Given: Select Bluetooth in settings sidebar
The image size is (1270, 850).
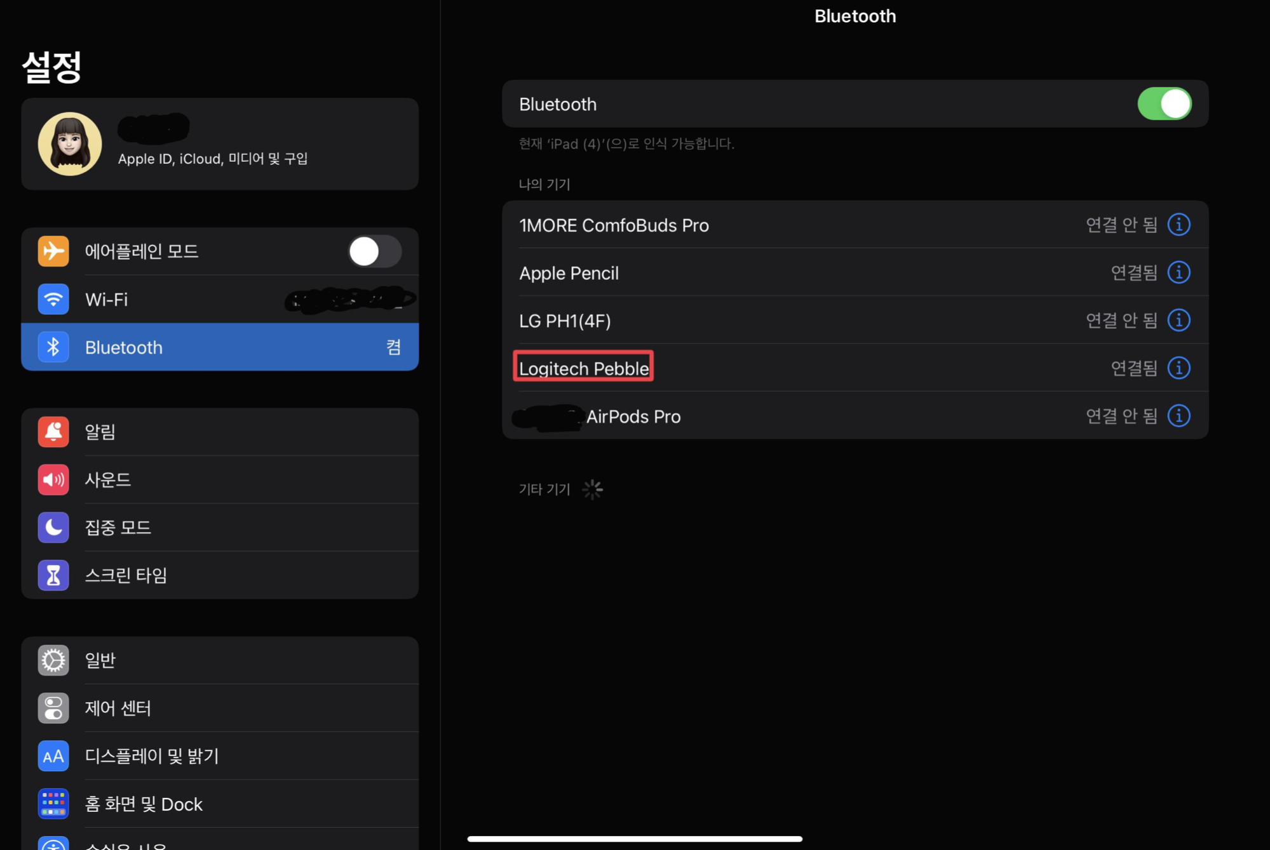Looking at the screenshot, I should tap(220, 347).
